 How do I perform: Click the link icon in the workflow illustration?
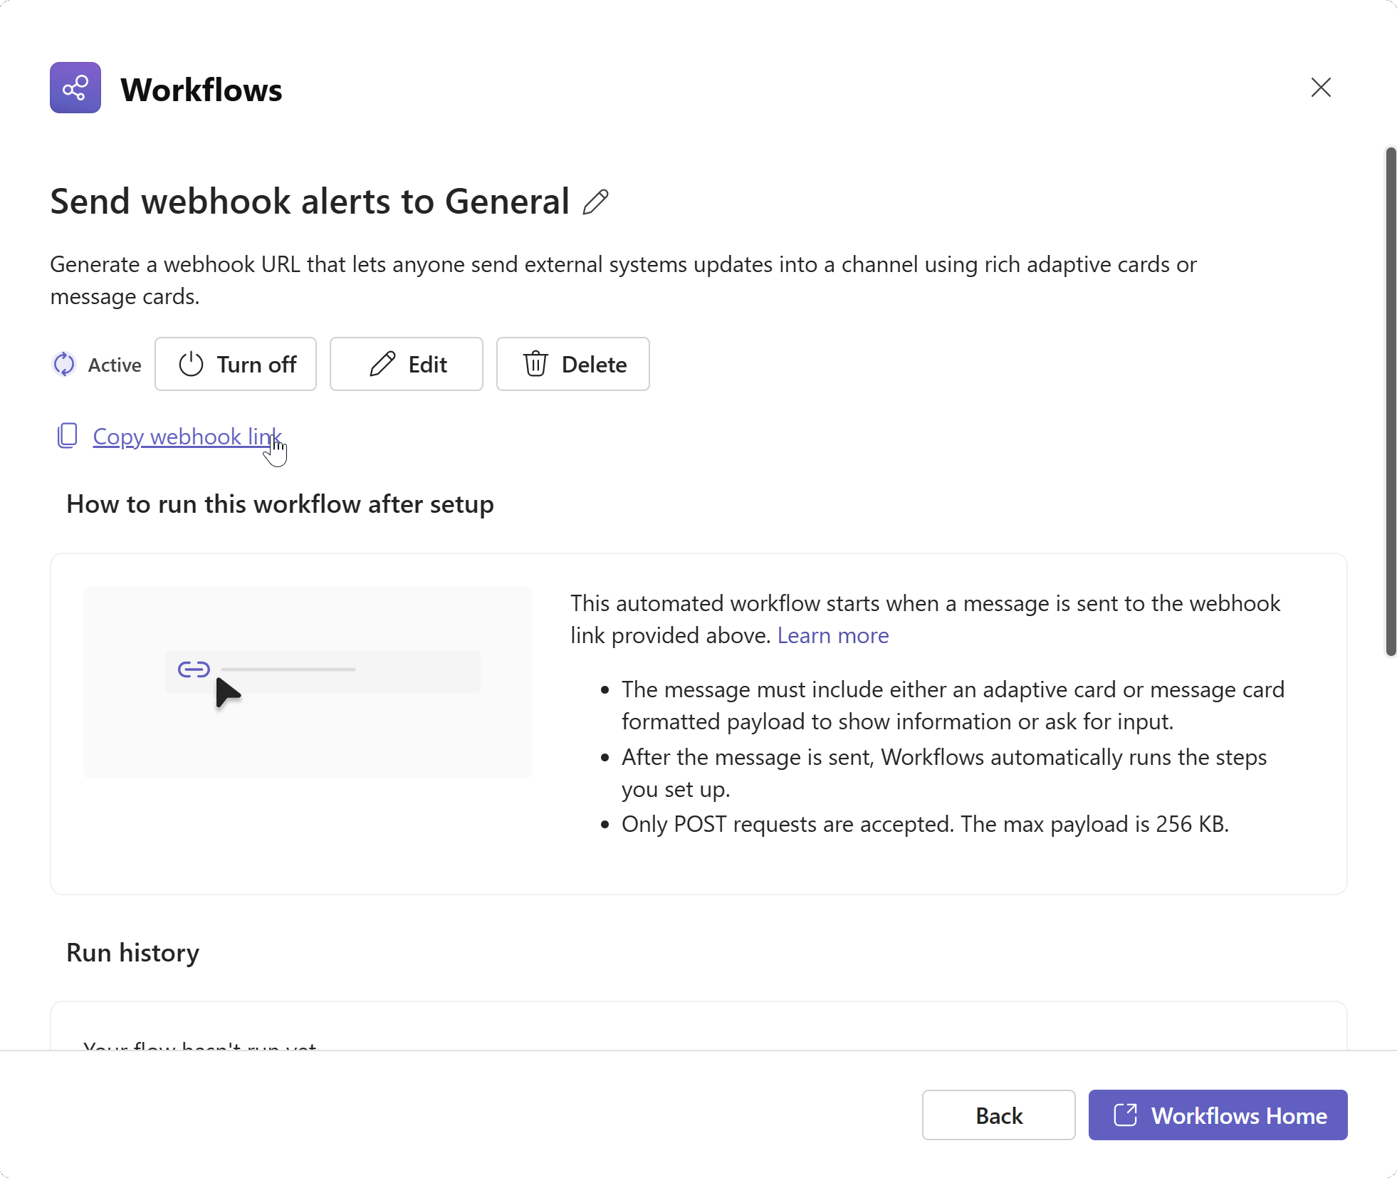[193, 669]
